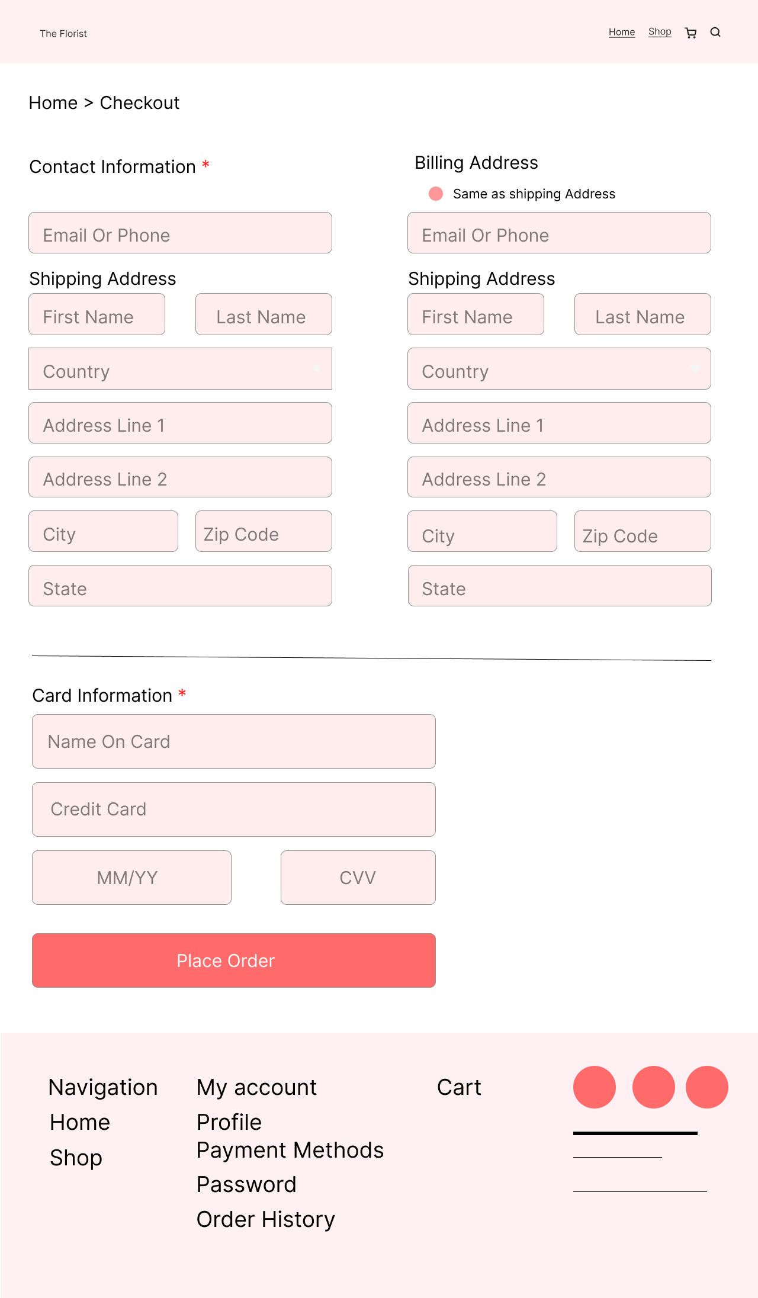Click the last red social circle in footer

[x=707, y=1087]
